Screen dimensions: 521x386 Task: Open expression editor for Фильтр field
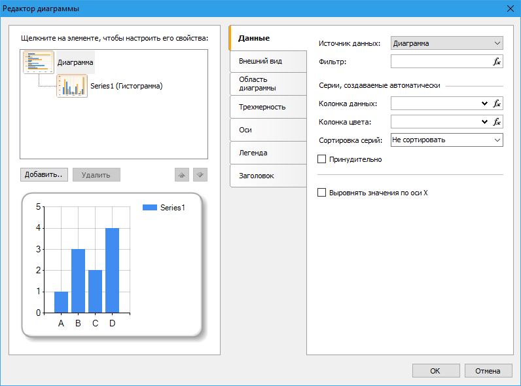tap(497, 62)
